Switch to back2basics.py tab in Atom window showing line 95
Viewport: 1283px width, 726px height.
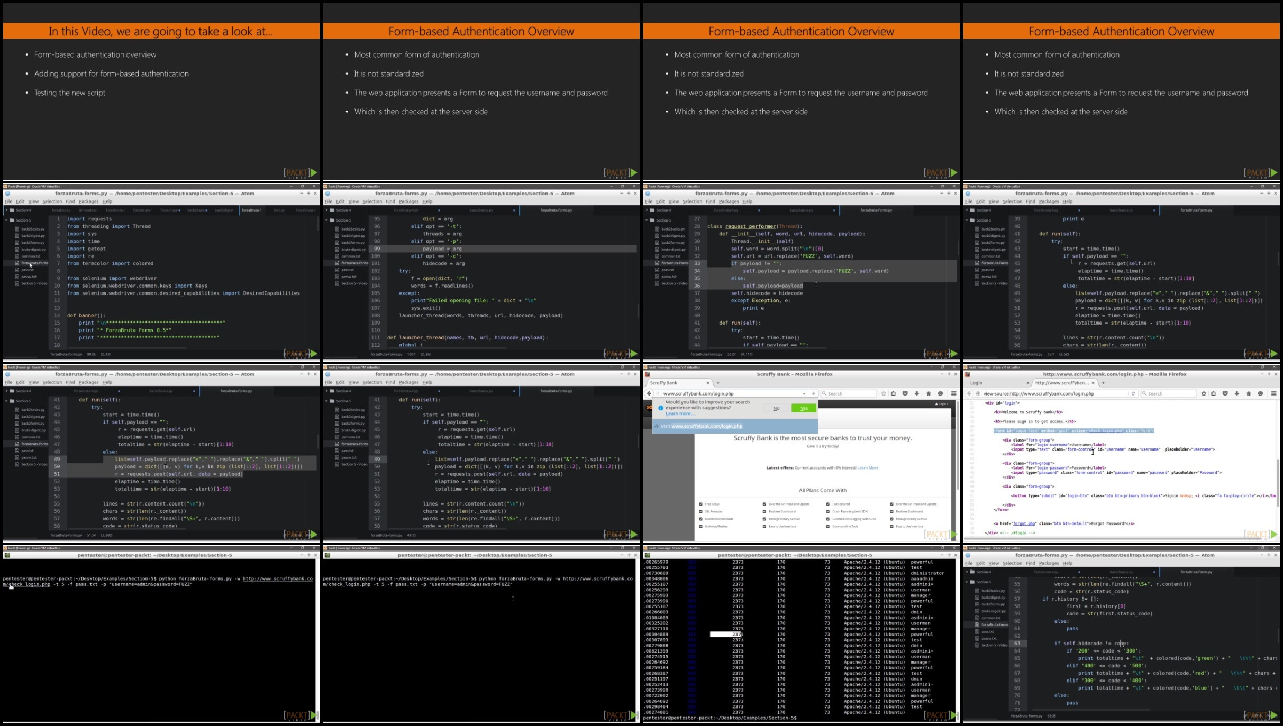pyautogui.click(x=481, y=210)
